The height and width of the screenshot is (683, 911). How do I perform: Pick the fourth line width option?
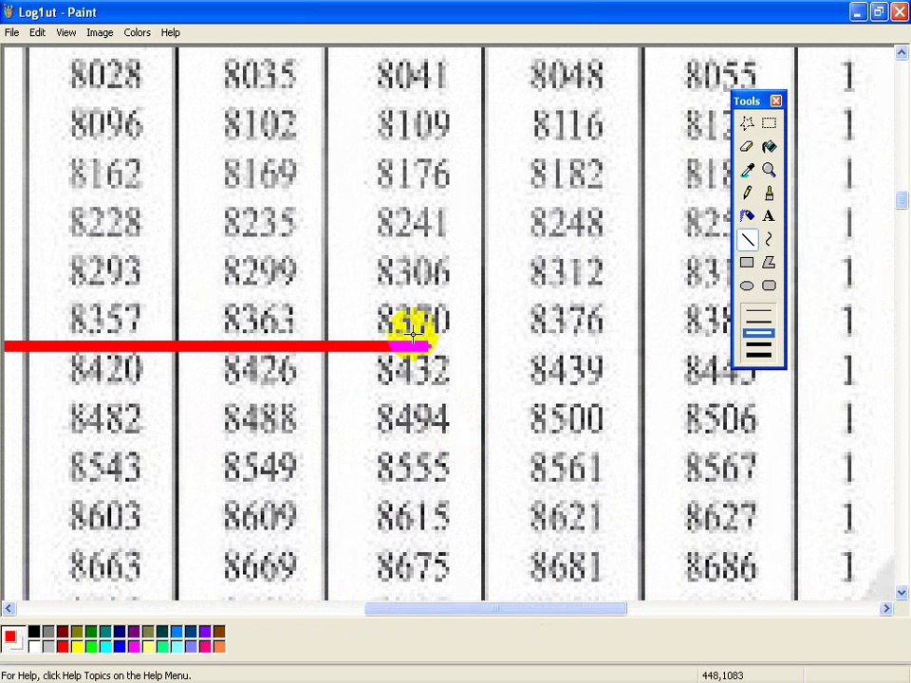(x=758, y=343)
